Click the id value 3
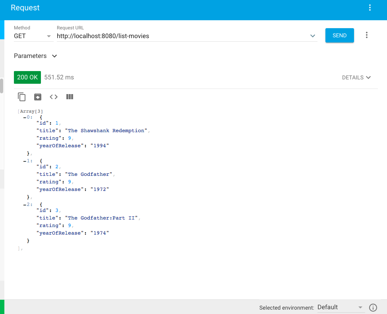 pyautogui.click(x=57, y=210)
